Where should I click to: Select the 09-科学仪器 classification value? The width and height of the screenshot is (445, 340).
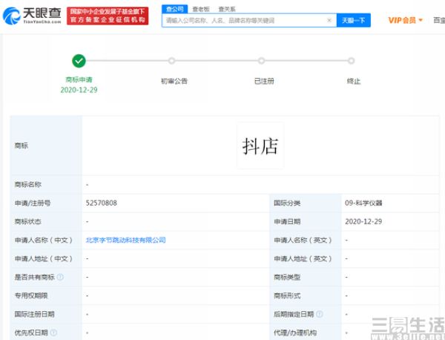pos(363,203)
